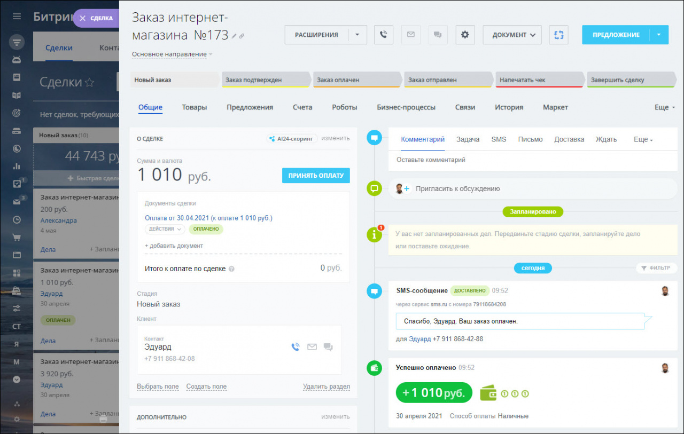The image size is (684, 434).
Task: Switch to the Товары tab
Action: [x=195, y=107]
